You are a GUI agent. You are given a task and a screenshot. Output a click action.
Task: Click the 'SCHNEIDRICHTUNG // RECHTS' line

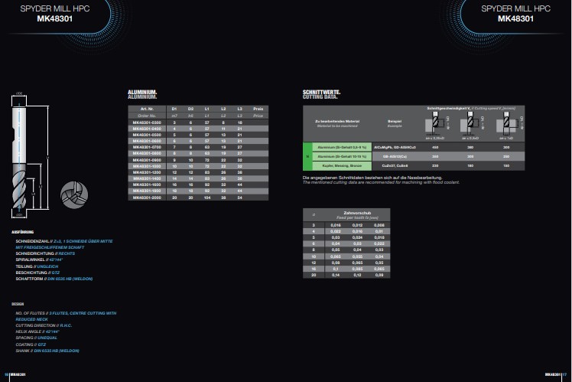[x=45, y=253]
